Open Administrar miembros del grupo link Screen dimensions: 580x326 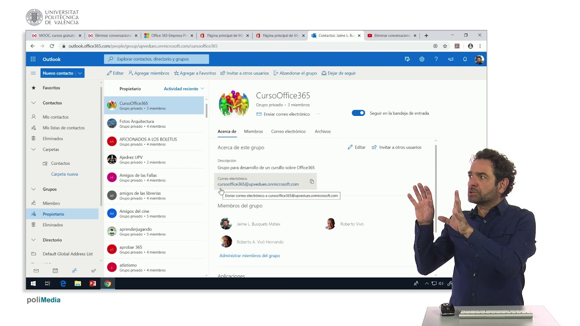click(250, 256)
